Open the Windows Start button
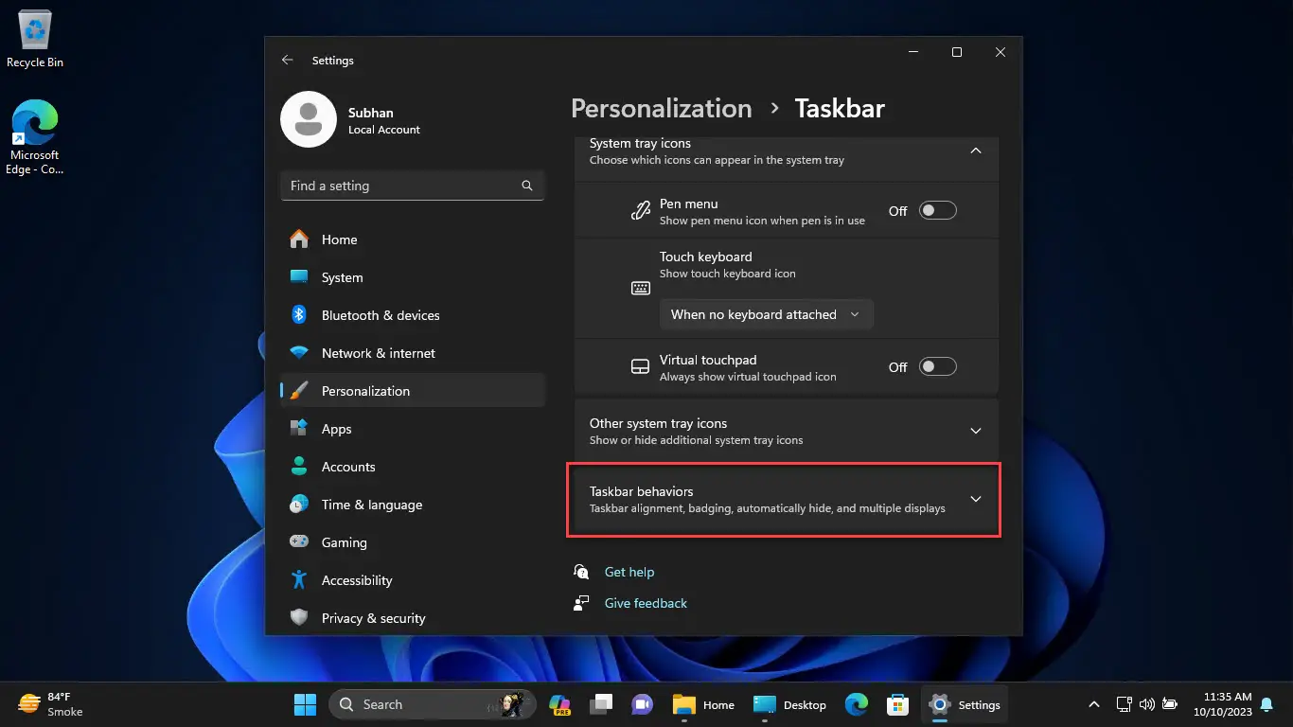1293x727 pixels. [x=306, y=704]
